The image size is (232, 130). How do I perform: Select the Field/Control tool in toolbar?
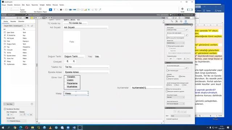pos(66,10)
